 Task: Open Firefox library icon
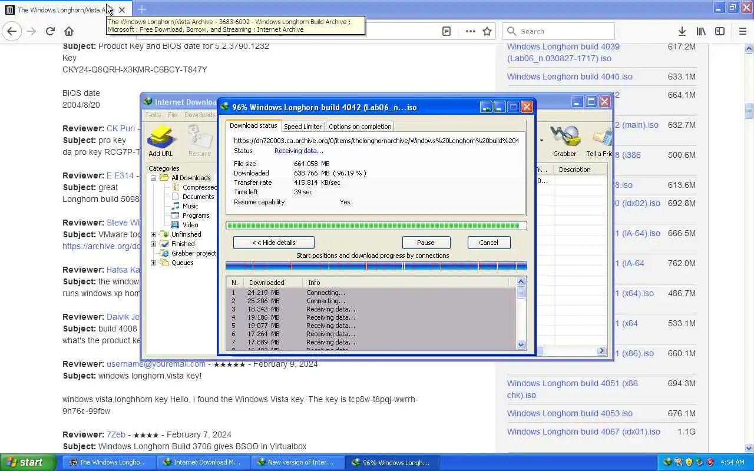700,31
